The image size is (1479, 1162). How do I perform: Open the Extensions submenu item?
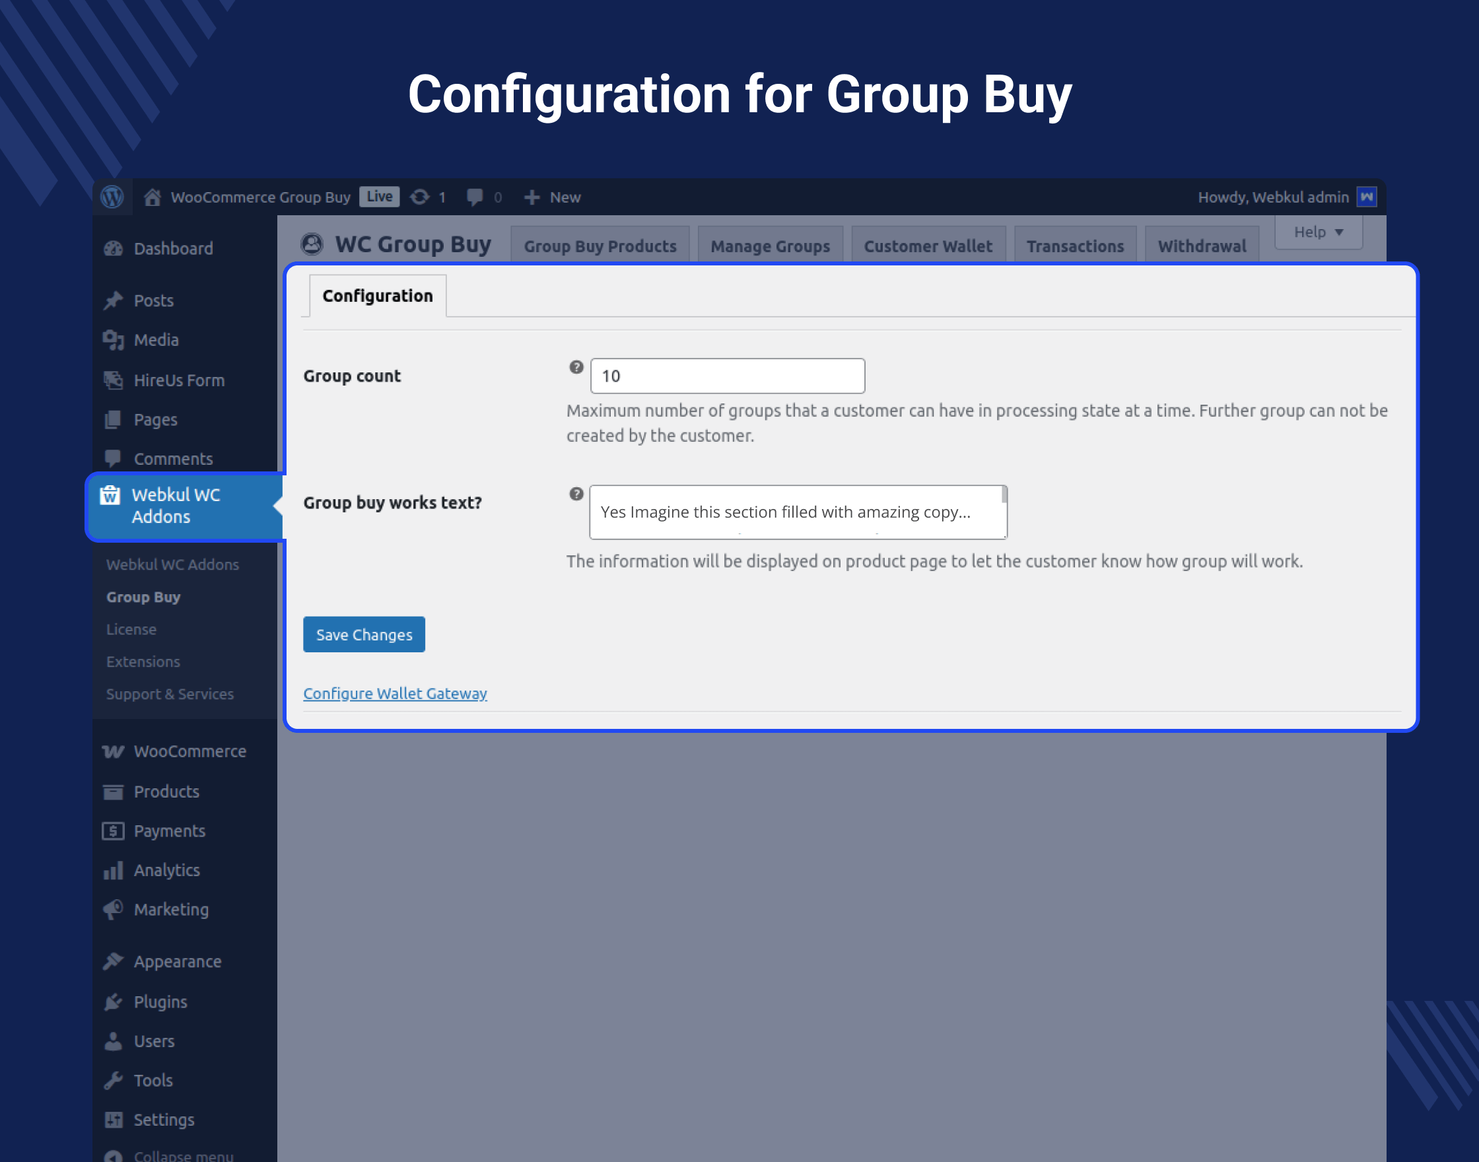click(143, 662)
